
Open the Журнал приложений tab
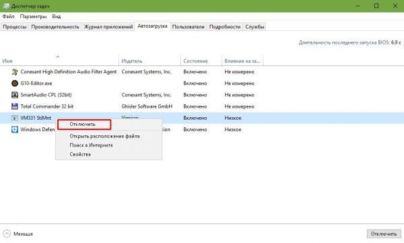pos(108,27)
